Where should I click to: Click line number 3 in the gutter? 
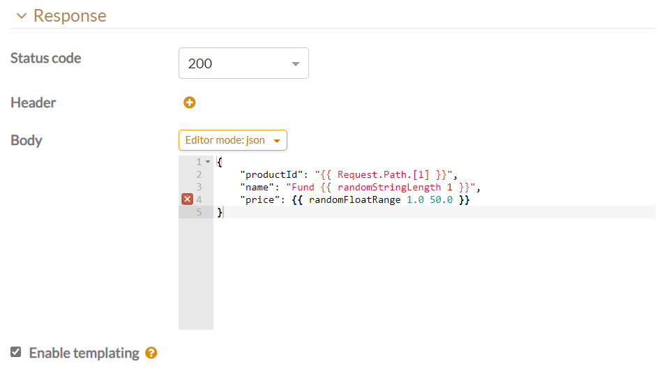(199, 187)
